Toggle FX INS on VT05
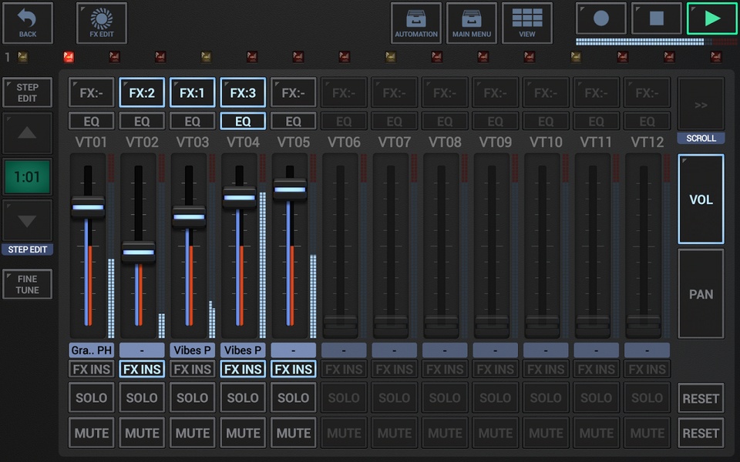This screenshot has width=740, height=462. point(294,369)
